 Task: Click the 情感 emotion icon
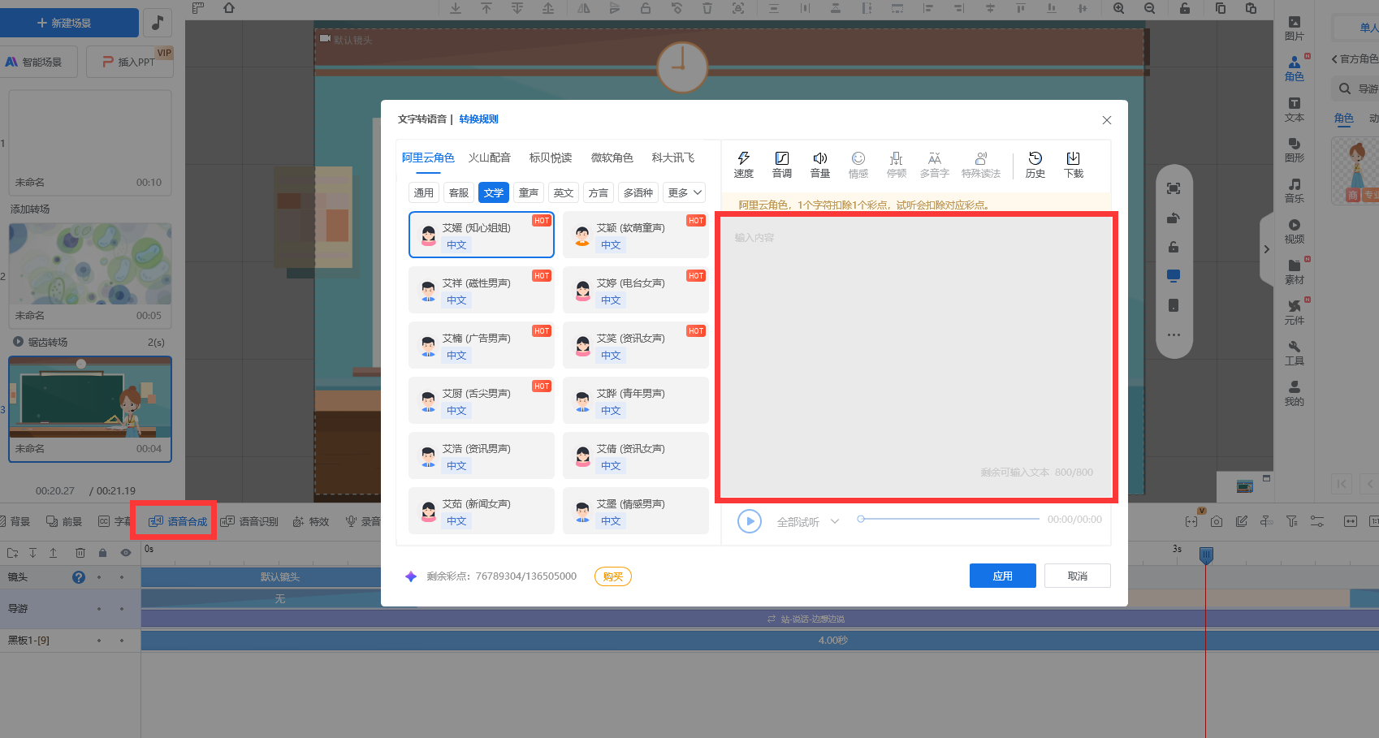pos(858,165)
